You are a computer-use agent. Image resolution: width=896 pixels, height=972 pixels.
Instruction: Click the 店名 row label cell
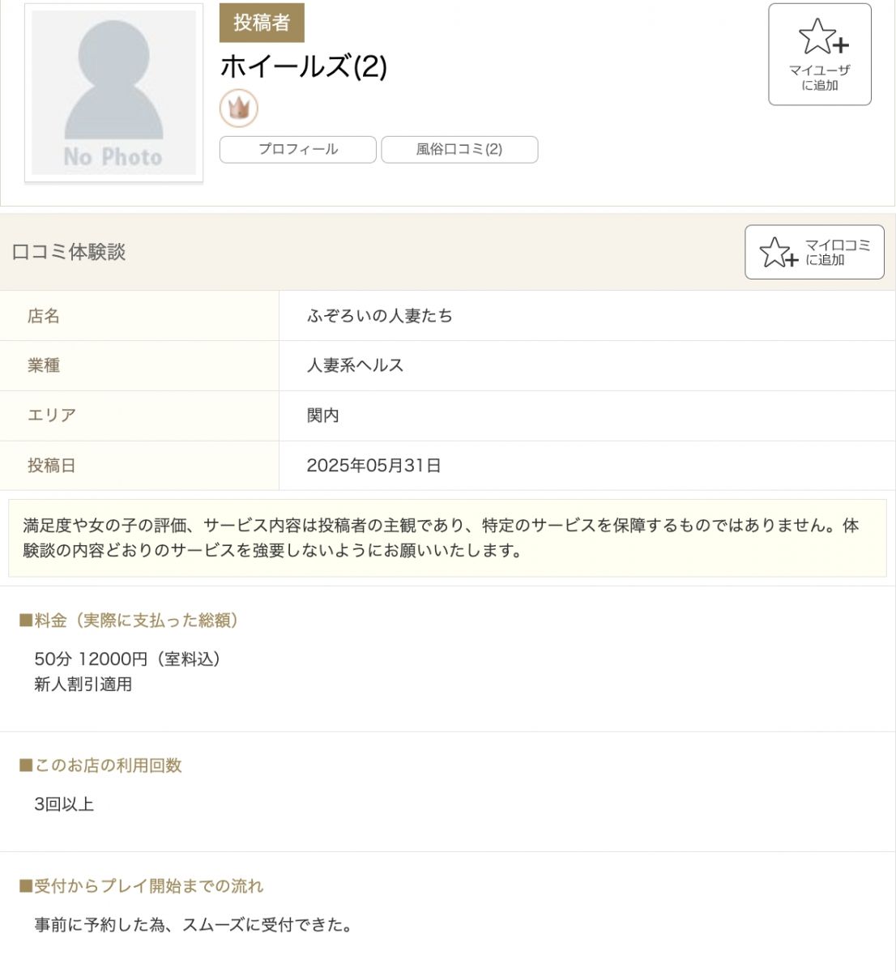(44, 316)
